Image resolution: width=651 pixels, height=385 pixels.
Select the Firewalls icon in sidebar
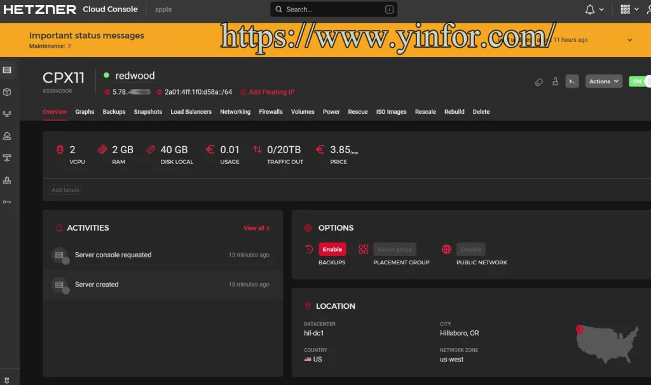[x=9, y=180]
